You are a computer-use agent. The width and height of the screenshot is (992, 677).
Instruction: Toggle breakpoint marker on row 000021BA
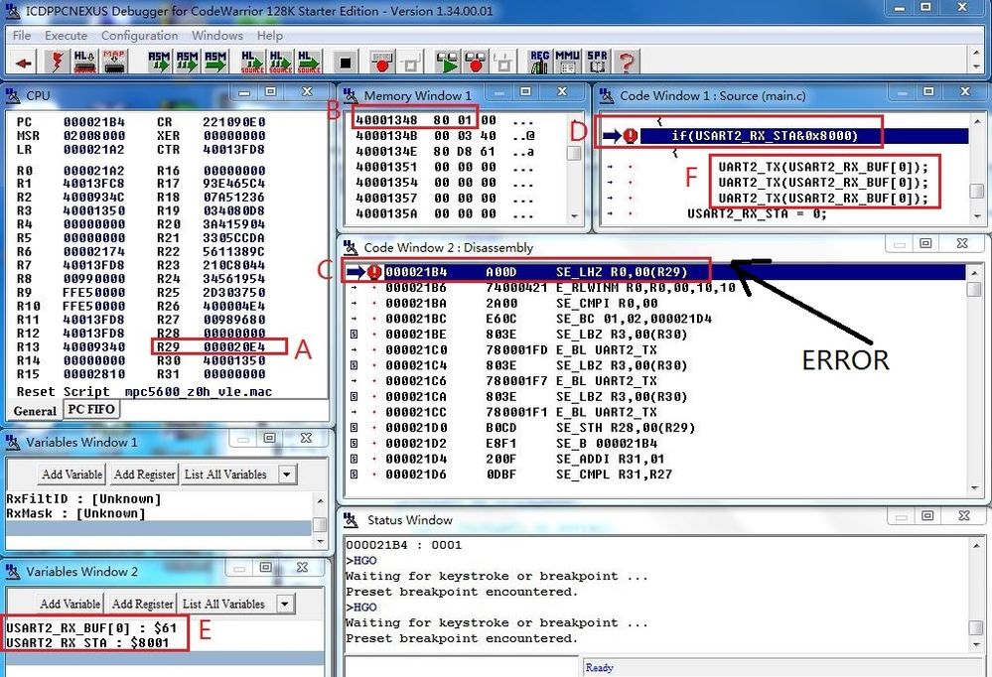[374, 304]
